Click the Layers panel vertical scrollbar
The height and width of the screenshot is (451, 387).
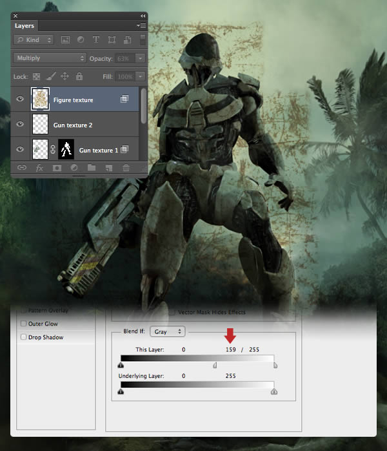(143, 106)
